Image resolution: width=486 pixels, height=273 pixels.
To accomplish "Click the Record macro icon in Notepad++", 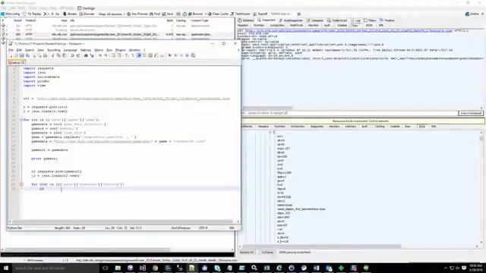I will pyautogui.click(x=169, y=55).
